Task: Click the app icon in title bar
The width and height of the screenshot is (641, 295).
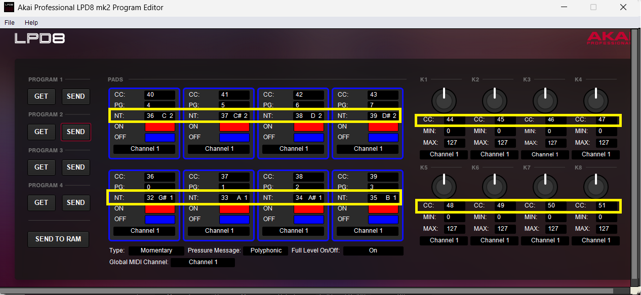Action: pyautogui.click(x=9, y=8)
